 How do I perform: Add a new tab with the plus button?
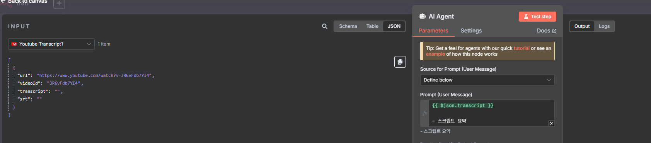(59, 3)
